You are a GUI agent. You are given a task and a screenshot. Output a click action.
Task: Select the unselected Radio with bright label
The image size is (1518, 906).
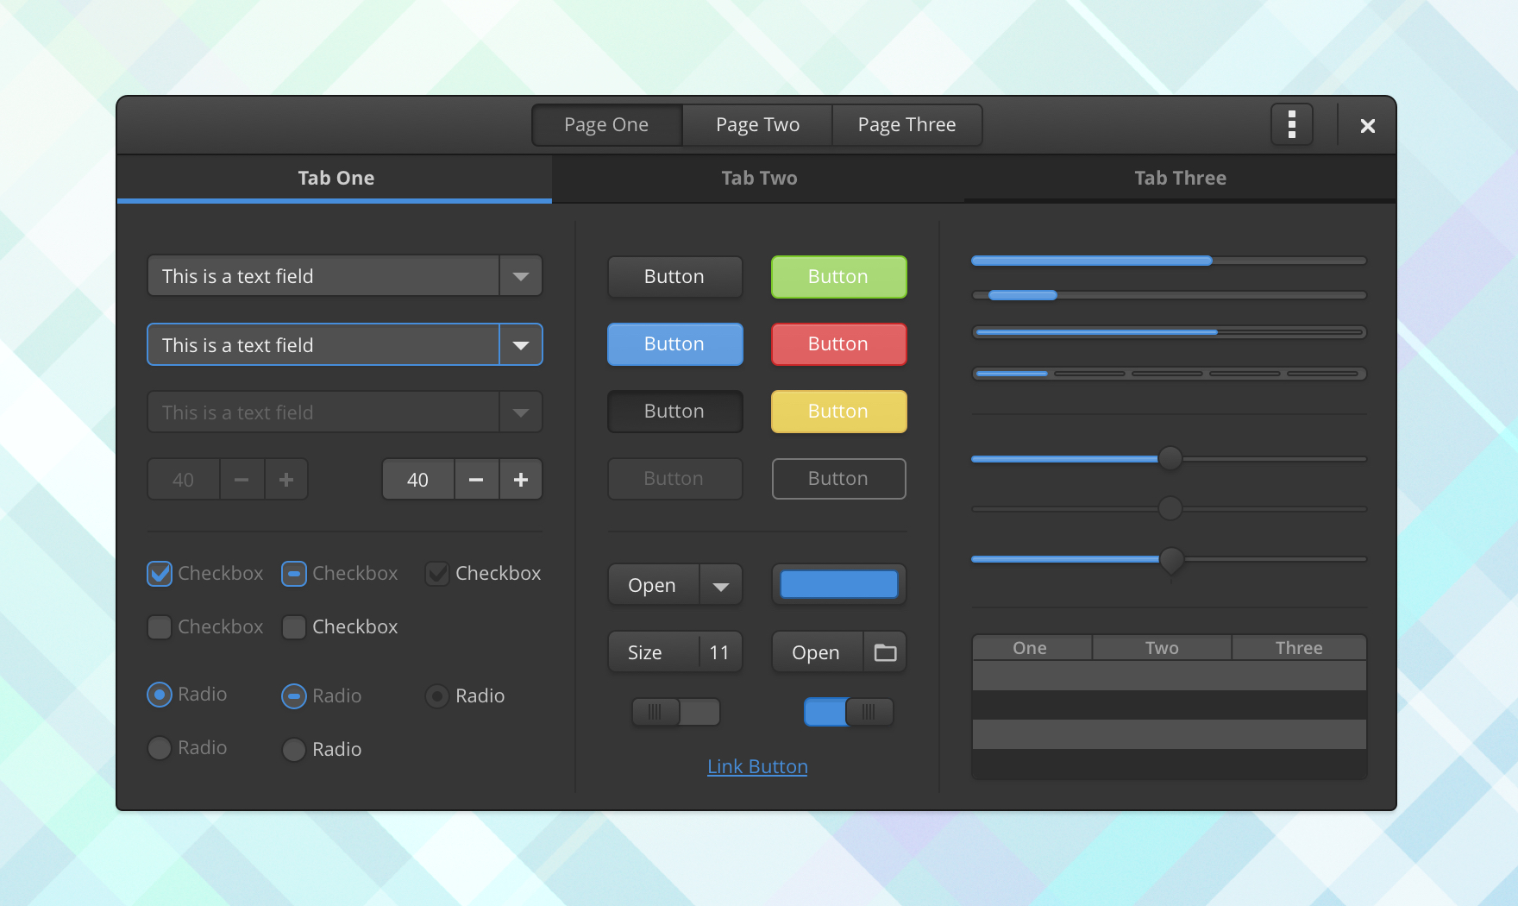294,750
